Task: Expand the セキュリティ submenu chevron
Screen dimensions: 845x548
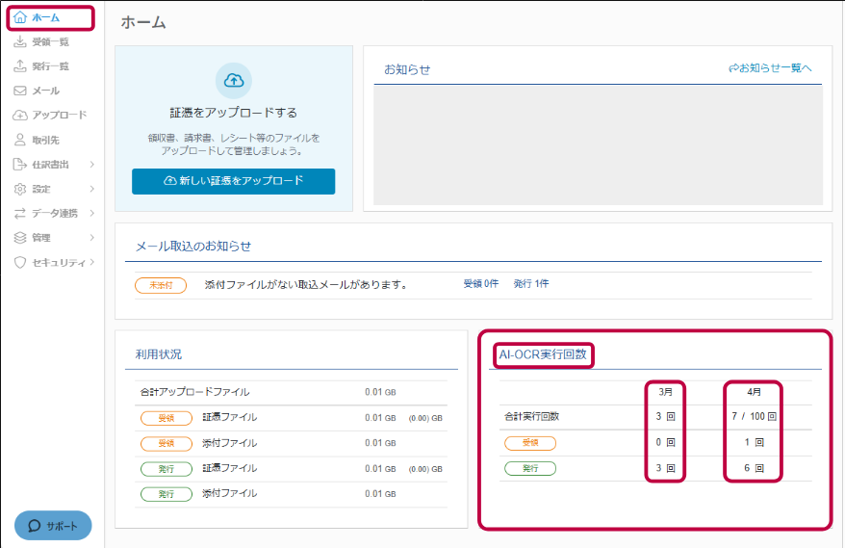Action: coord(92,262)
